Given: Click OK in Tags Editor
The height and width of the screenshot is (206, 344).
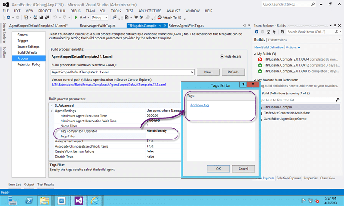Looking at the screenshot, I should click(218, 169).
